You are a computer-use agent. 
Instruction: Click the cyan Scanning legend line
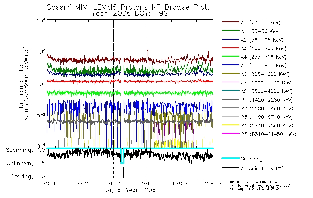pos(230,158)
